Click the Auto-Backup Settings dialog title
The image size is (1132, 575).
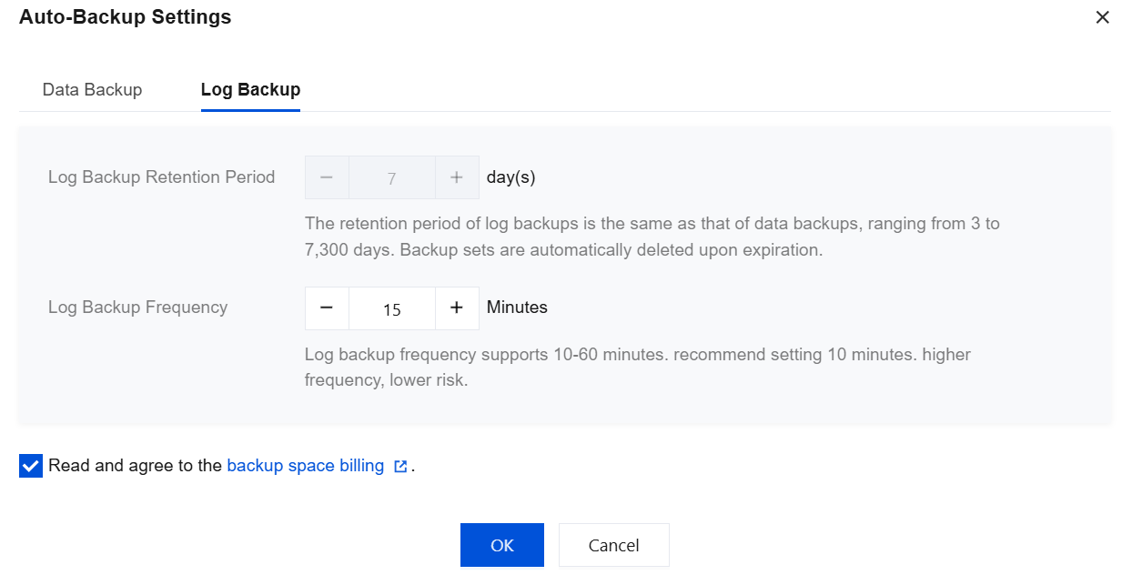point(125,17)
